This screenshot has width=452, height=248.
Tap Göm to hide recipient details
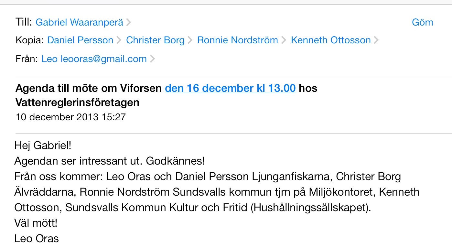[422, 22]
